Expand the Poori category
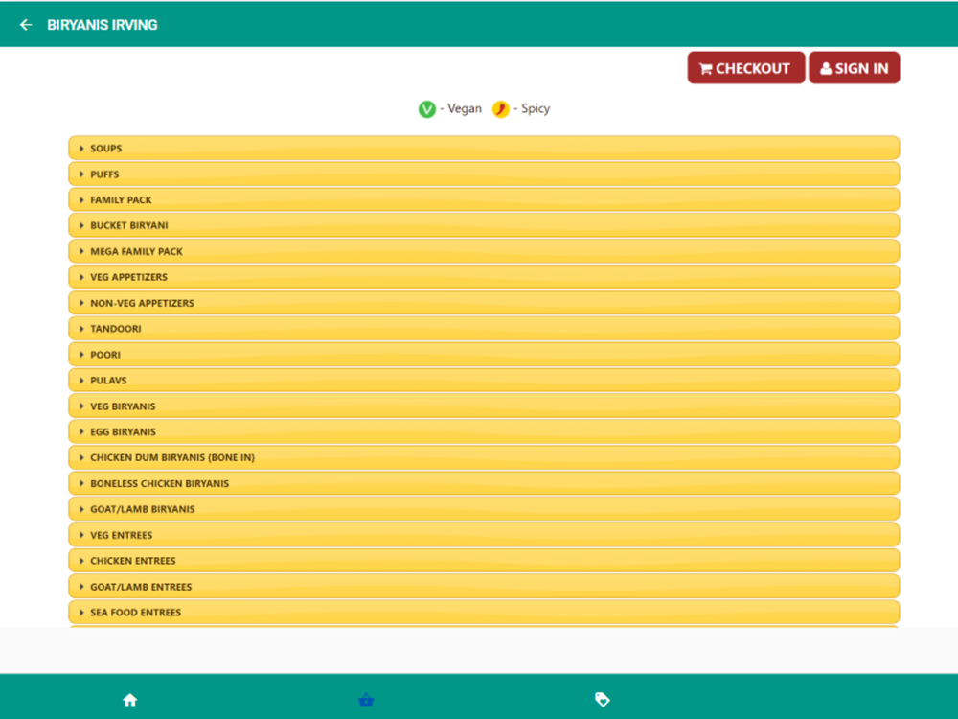The height and width of the screenshot is (719, 958). [484, 355]
